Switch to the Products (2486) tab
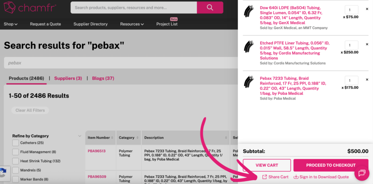373x184 pixels. 26,78
